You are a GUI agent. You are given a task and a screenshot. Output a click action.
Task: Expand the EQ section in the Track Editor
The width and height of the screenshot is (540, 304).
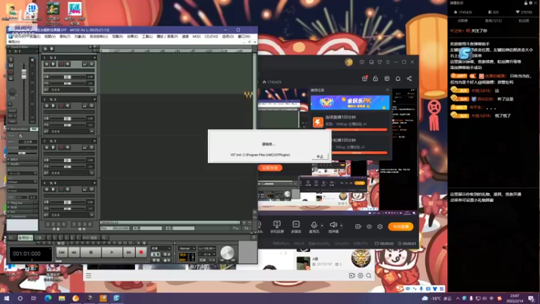[9, 212]
